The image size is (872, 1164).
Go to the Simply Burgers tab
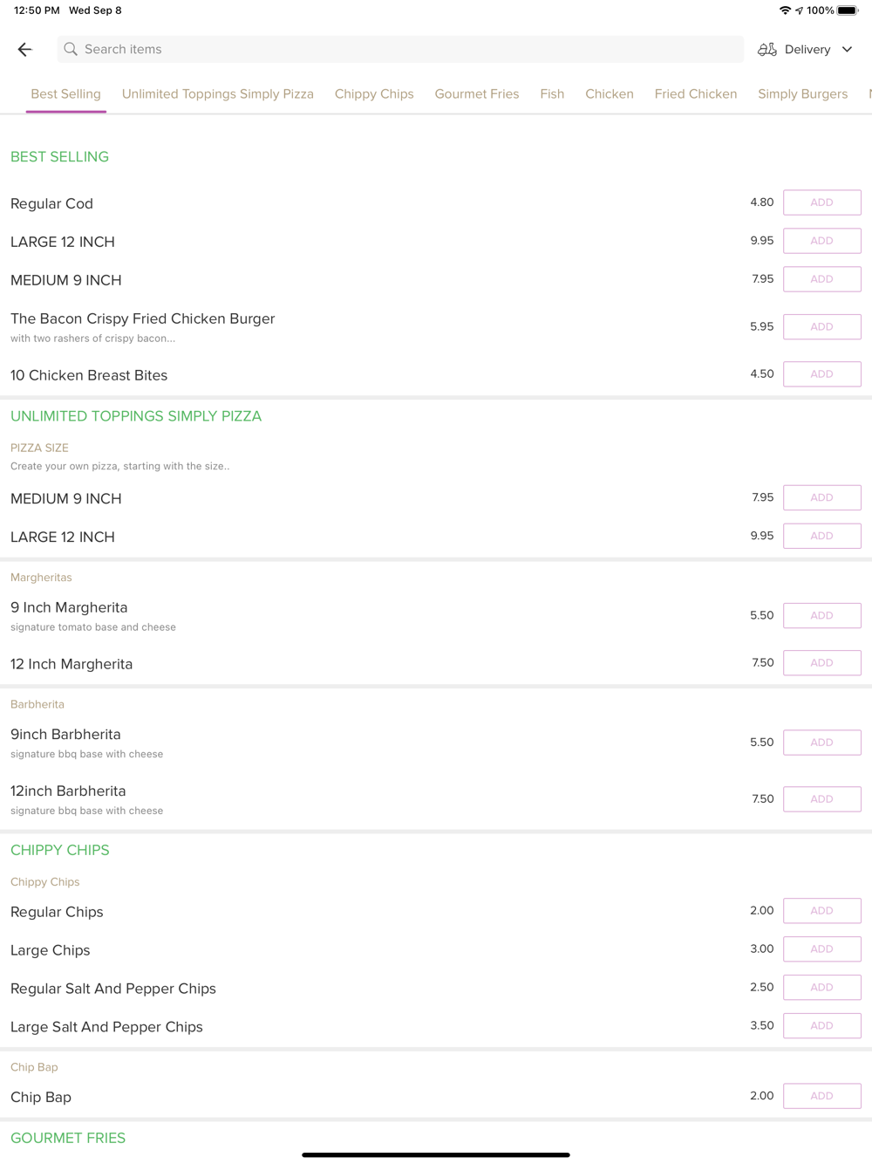[802, 94]
